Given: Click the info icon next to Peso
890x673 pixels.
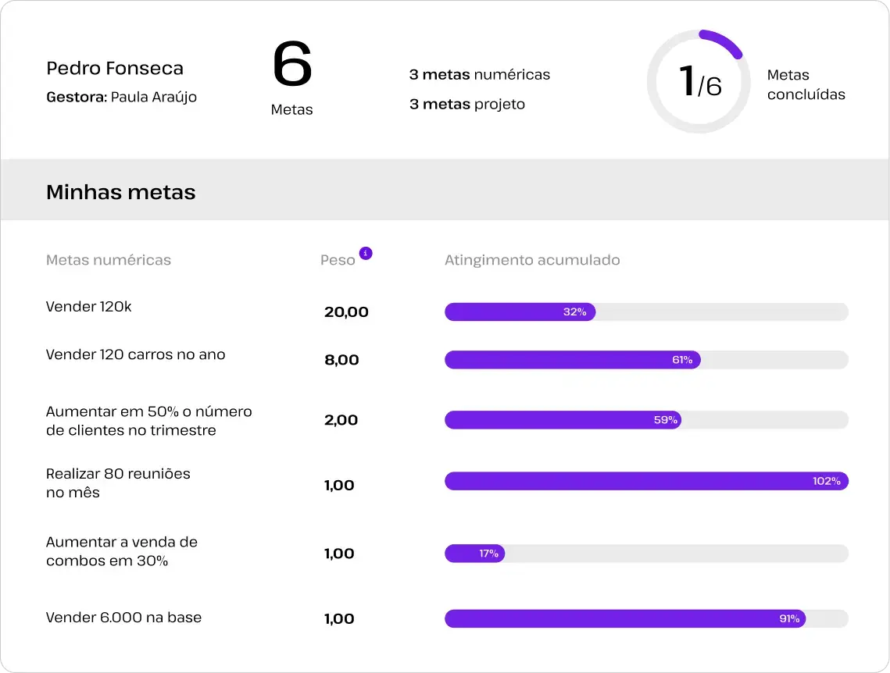Looking at the screenshot, I should click(x=366, y=253).
